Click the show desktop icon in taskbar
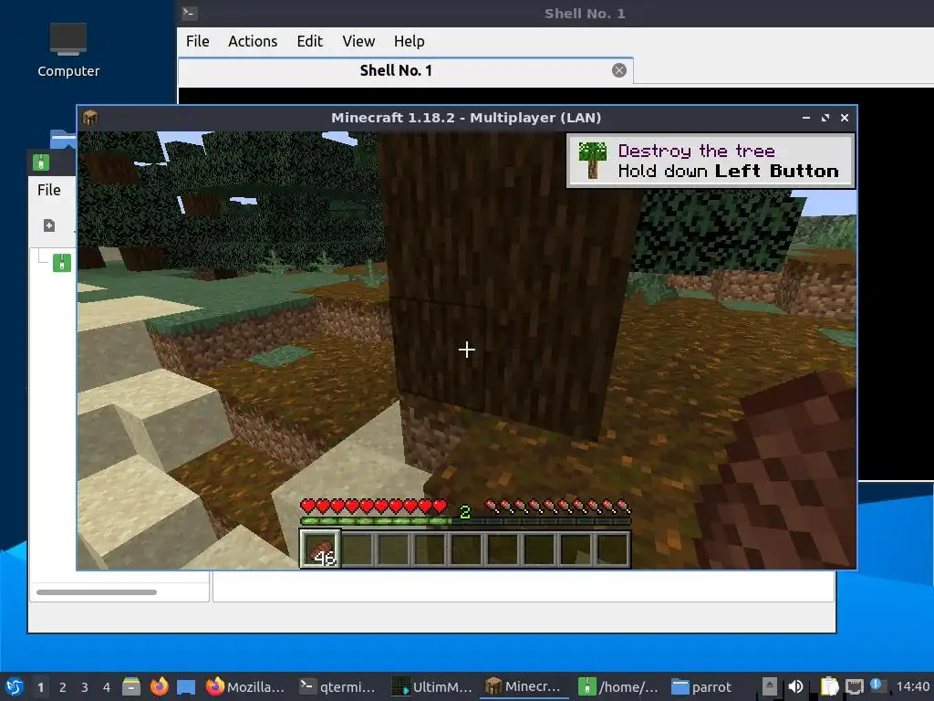 (186, 686)
